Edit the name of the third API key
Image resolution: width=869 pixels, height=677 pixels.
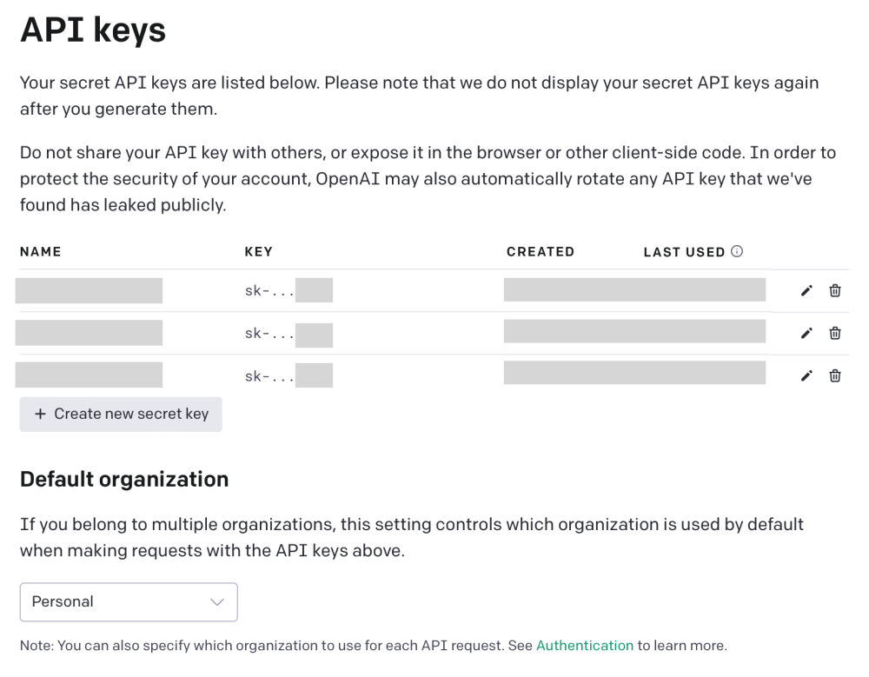806,375
